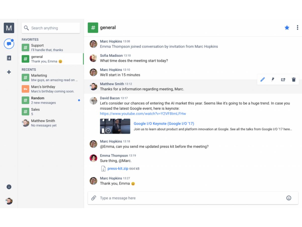This screenshot has width=302, height=227.
Task: Toggle the blue favorite star for general
Action: (x=287, y=28)
